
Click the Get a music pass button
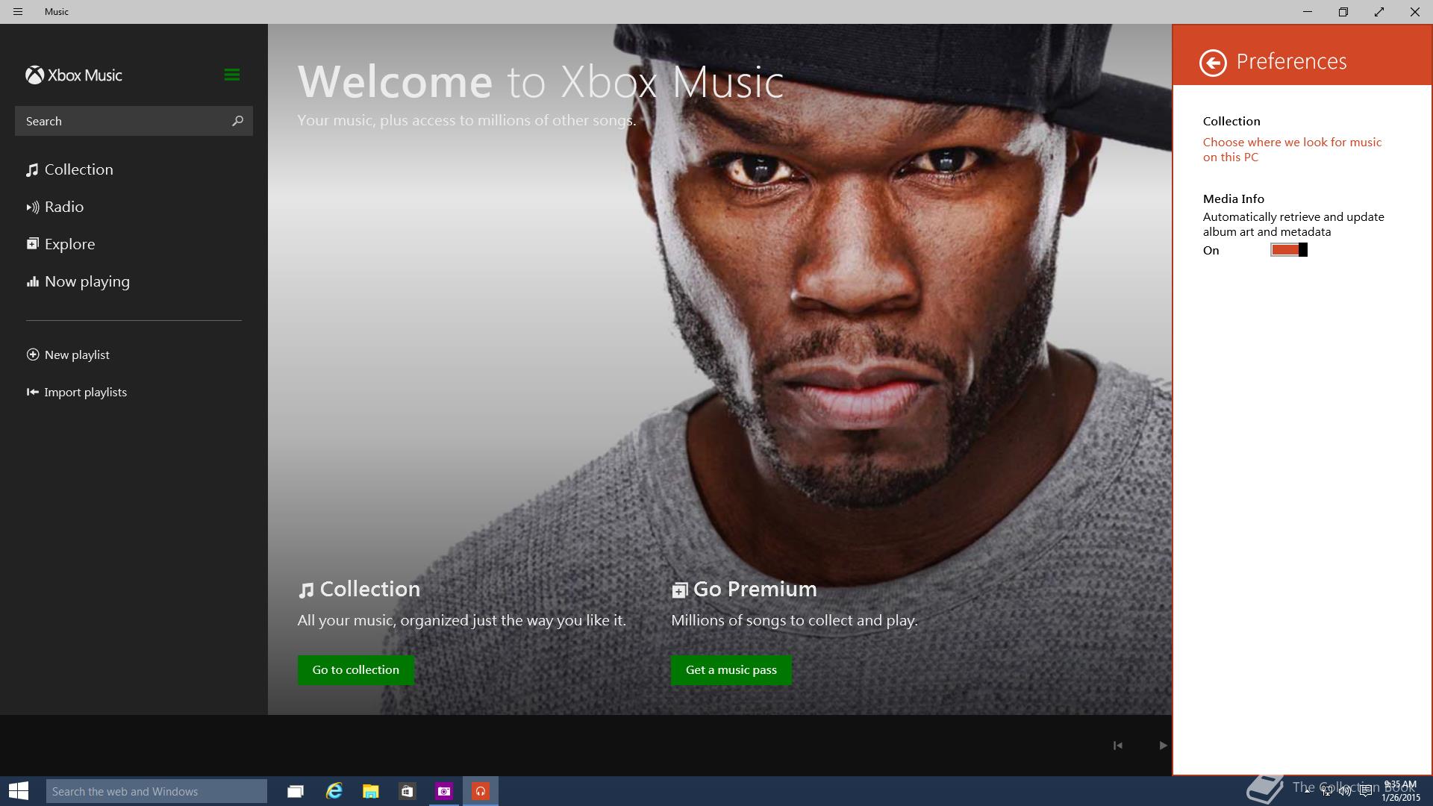pos(731,670)
